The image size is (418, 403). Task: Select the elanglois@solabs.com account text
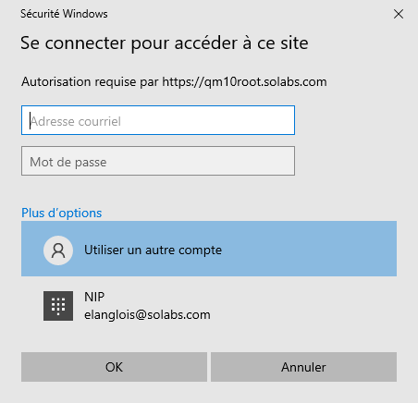(147, 315)
